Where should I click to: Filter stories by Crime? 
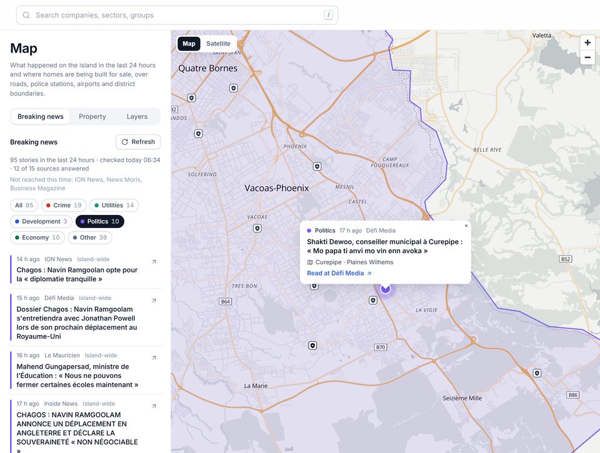(x=64, y=206)
